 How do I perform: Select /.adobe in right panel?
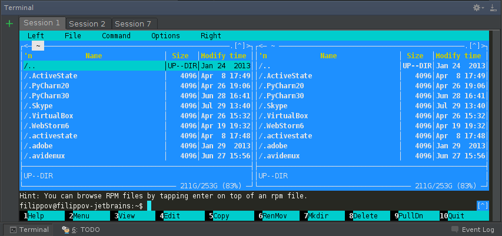[x=372, y=146]
